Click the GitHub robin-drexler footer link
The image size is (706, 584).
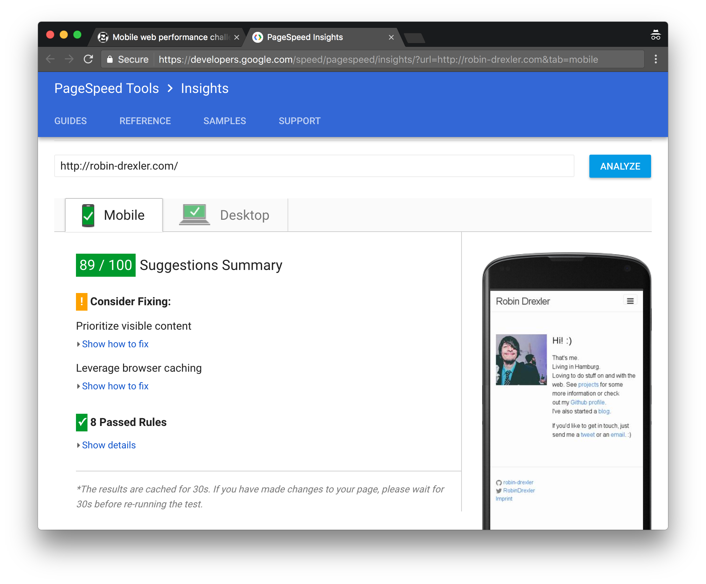click(518, 483)
